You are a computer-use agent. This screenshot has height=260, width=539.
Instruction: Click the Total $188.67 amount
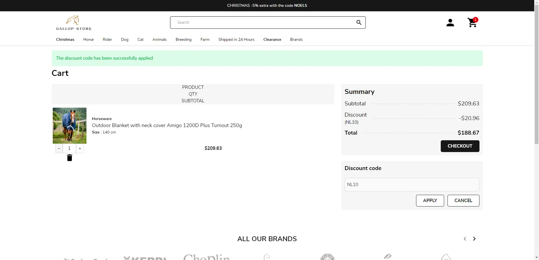click(x=468, y=133)
